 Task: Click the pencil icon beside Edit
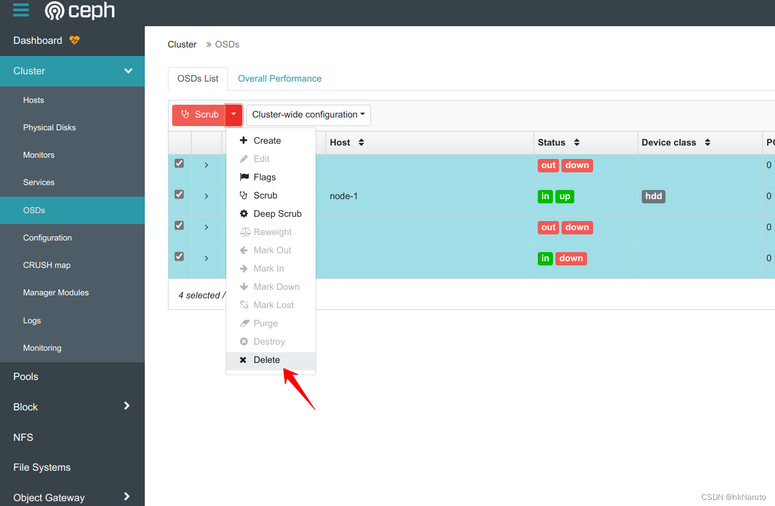(244, 159)
